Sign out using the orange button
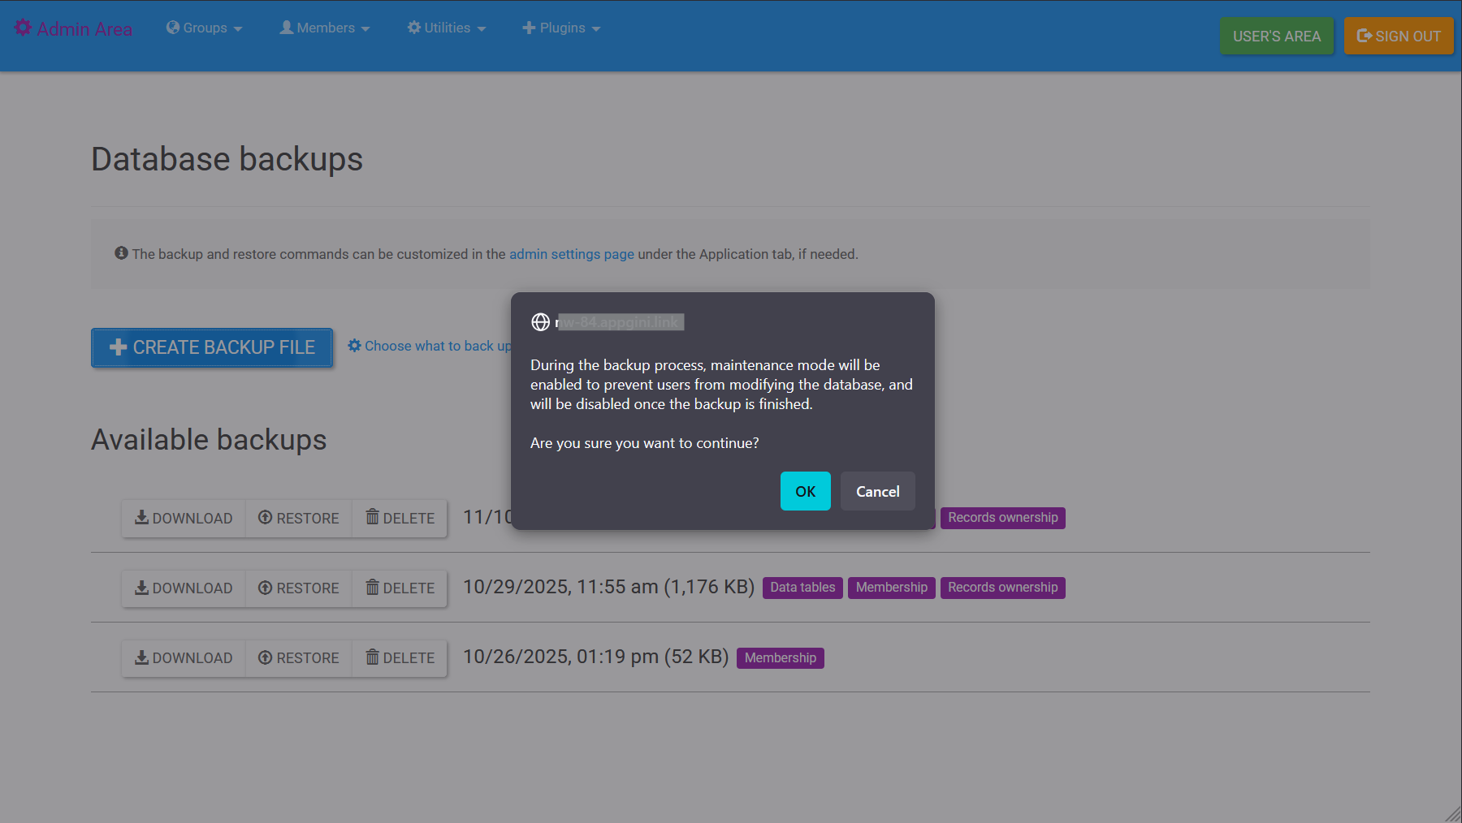1462x823 pixels. click(1398, 37)
